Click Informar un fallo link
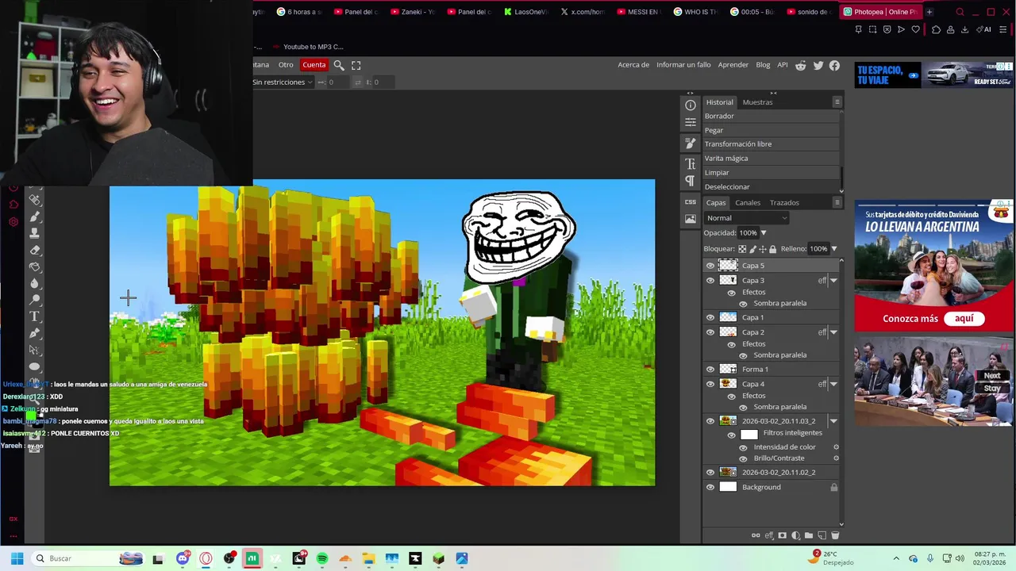This screenshot has width=1016, height=571. pyautogui.click(x=683, y=65)
